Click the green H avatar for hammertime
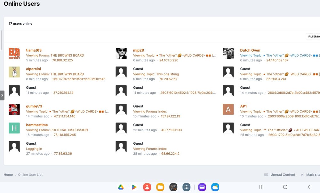 (x=14, y=128)
